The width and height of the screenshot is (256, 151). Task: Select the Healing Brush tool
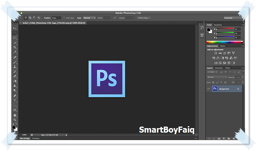(15, 57)
